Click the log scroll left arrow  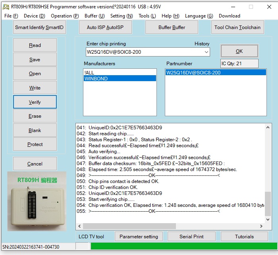coord(79,226)
